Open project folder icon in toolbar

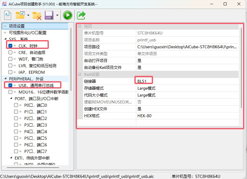(x=20, y=15)
